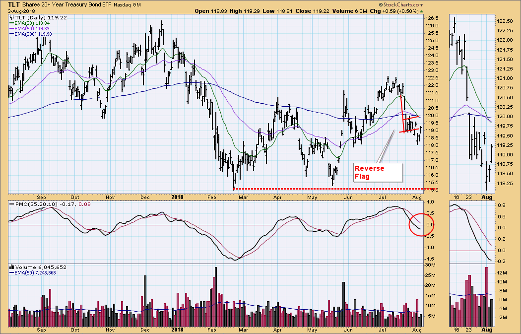The width and height of the screenshot is (521, 334).
Task: Click the Reverse Flag annotation box
Action: click(x=378, y=172)
